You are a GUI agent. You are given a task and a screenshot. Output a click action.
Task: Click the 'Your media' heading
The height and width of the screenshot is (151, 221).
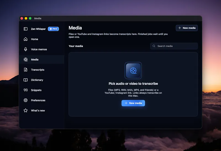(76, 46)
